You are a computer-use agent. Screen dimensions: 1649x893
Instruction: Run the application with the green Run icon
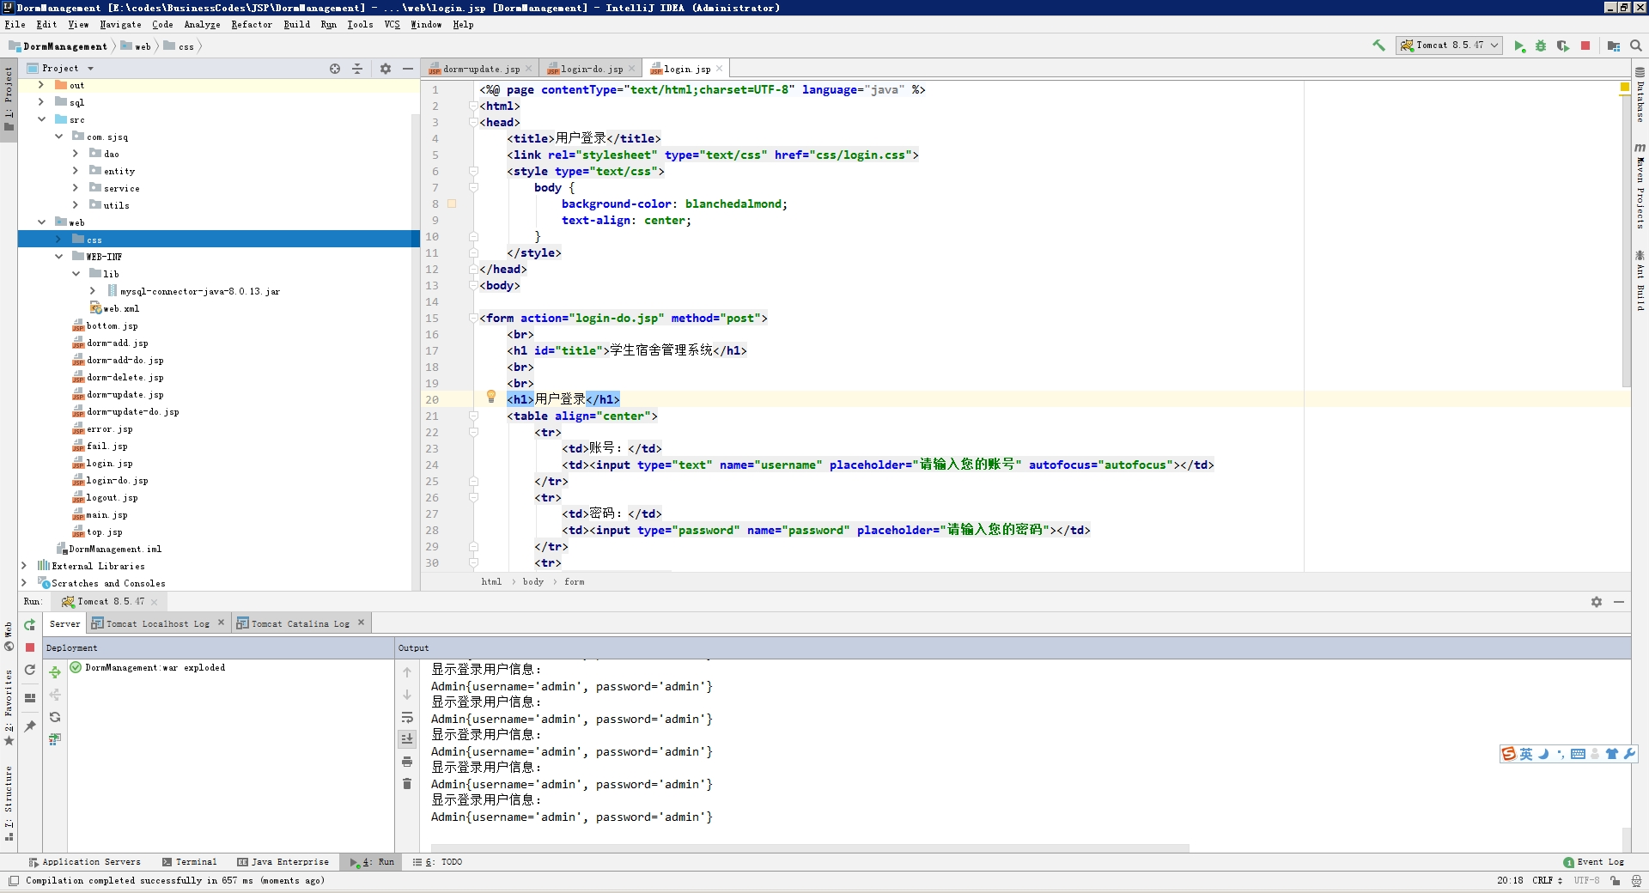coord(1519,45)
